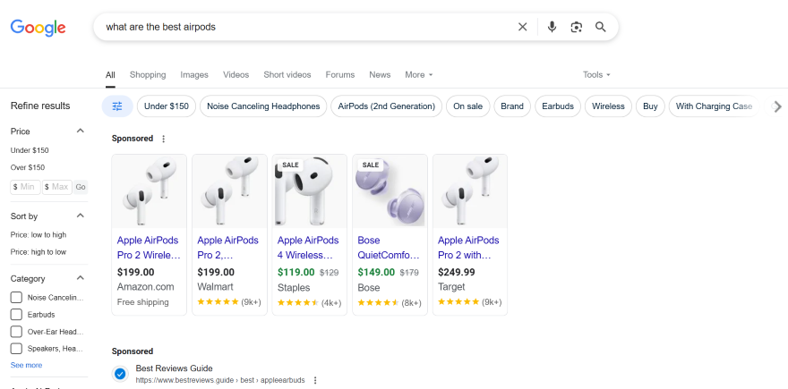Image resolution: width=788 pixels, height=389 pixels.
Task: Switch to the Videos tab
Action: [x=236, y=75]
